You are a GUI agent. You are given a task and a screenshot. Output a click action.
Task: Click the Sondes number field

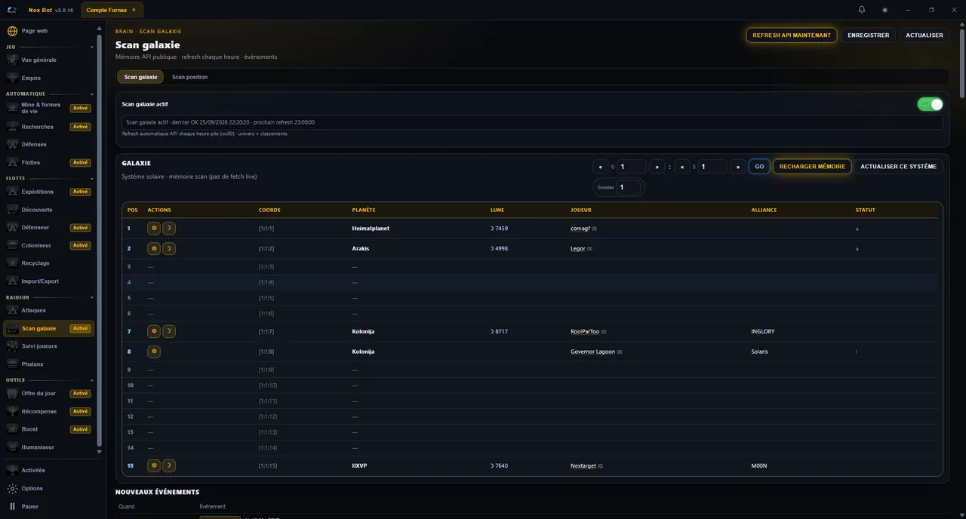pyautogui.click(x=629, y=187)
